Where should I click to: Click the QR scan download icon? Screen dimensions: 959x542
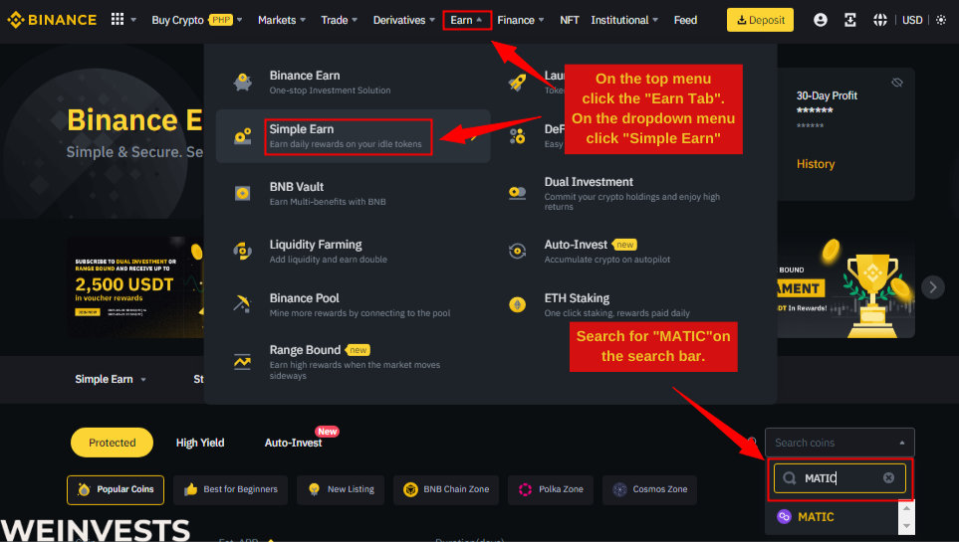(x=850, y=20)
